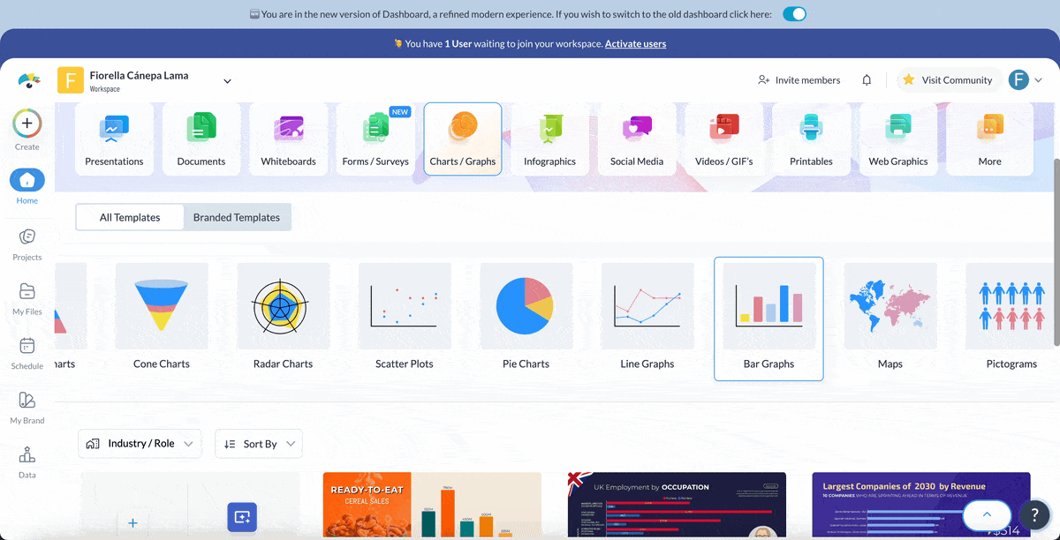Switch to the Branded Templates tab
The image size is (1060, 540).
237,216
